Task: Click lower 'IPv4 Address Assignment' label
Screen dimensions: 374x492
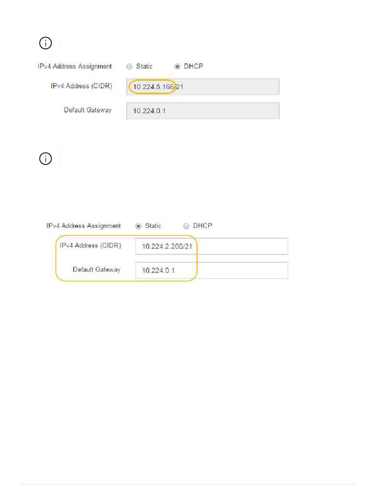Action: click(x=84, y=226)
